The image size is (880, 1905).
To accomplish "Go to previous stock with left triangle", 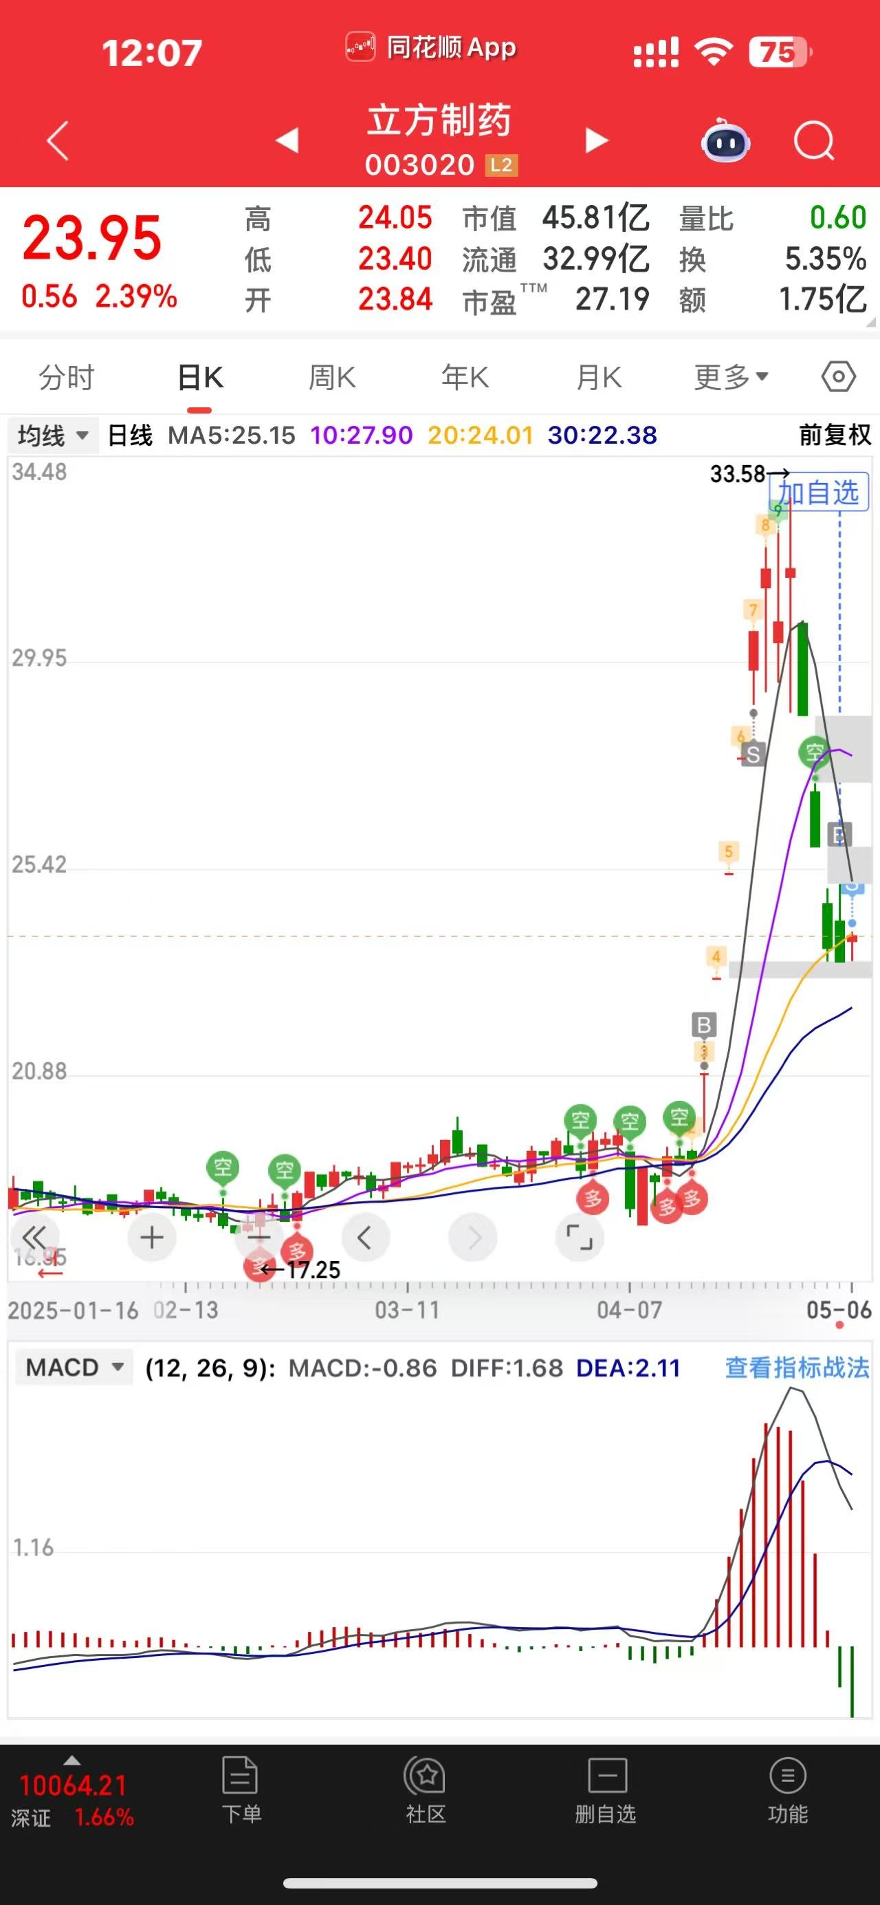I will (x=287, y=140).
